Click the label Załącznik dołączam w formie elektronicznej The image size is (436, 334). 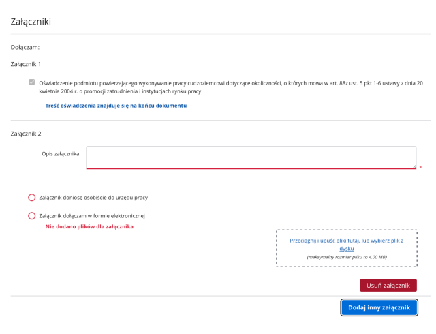point(102,216)
